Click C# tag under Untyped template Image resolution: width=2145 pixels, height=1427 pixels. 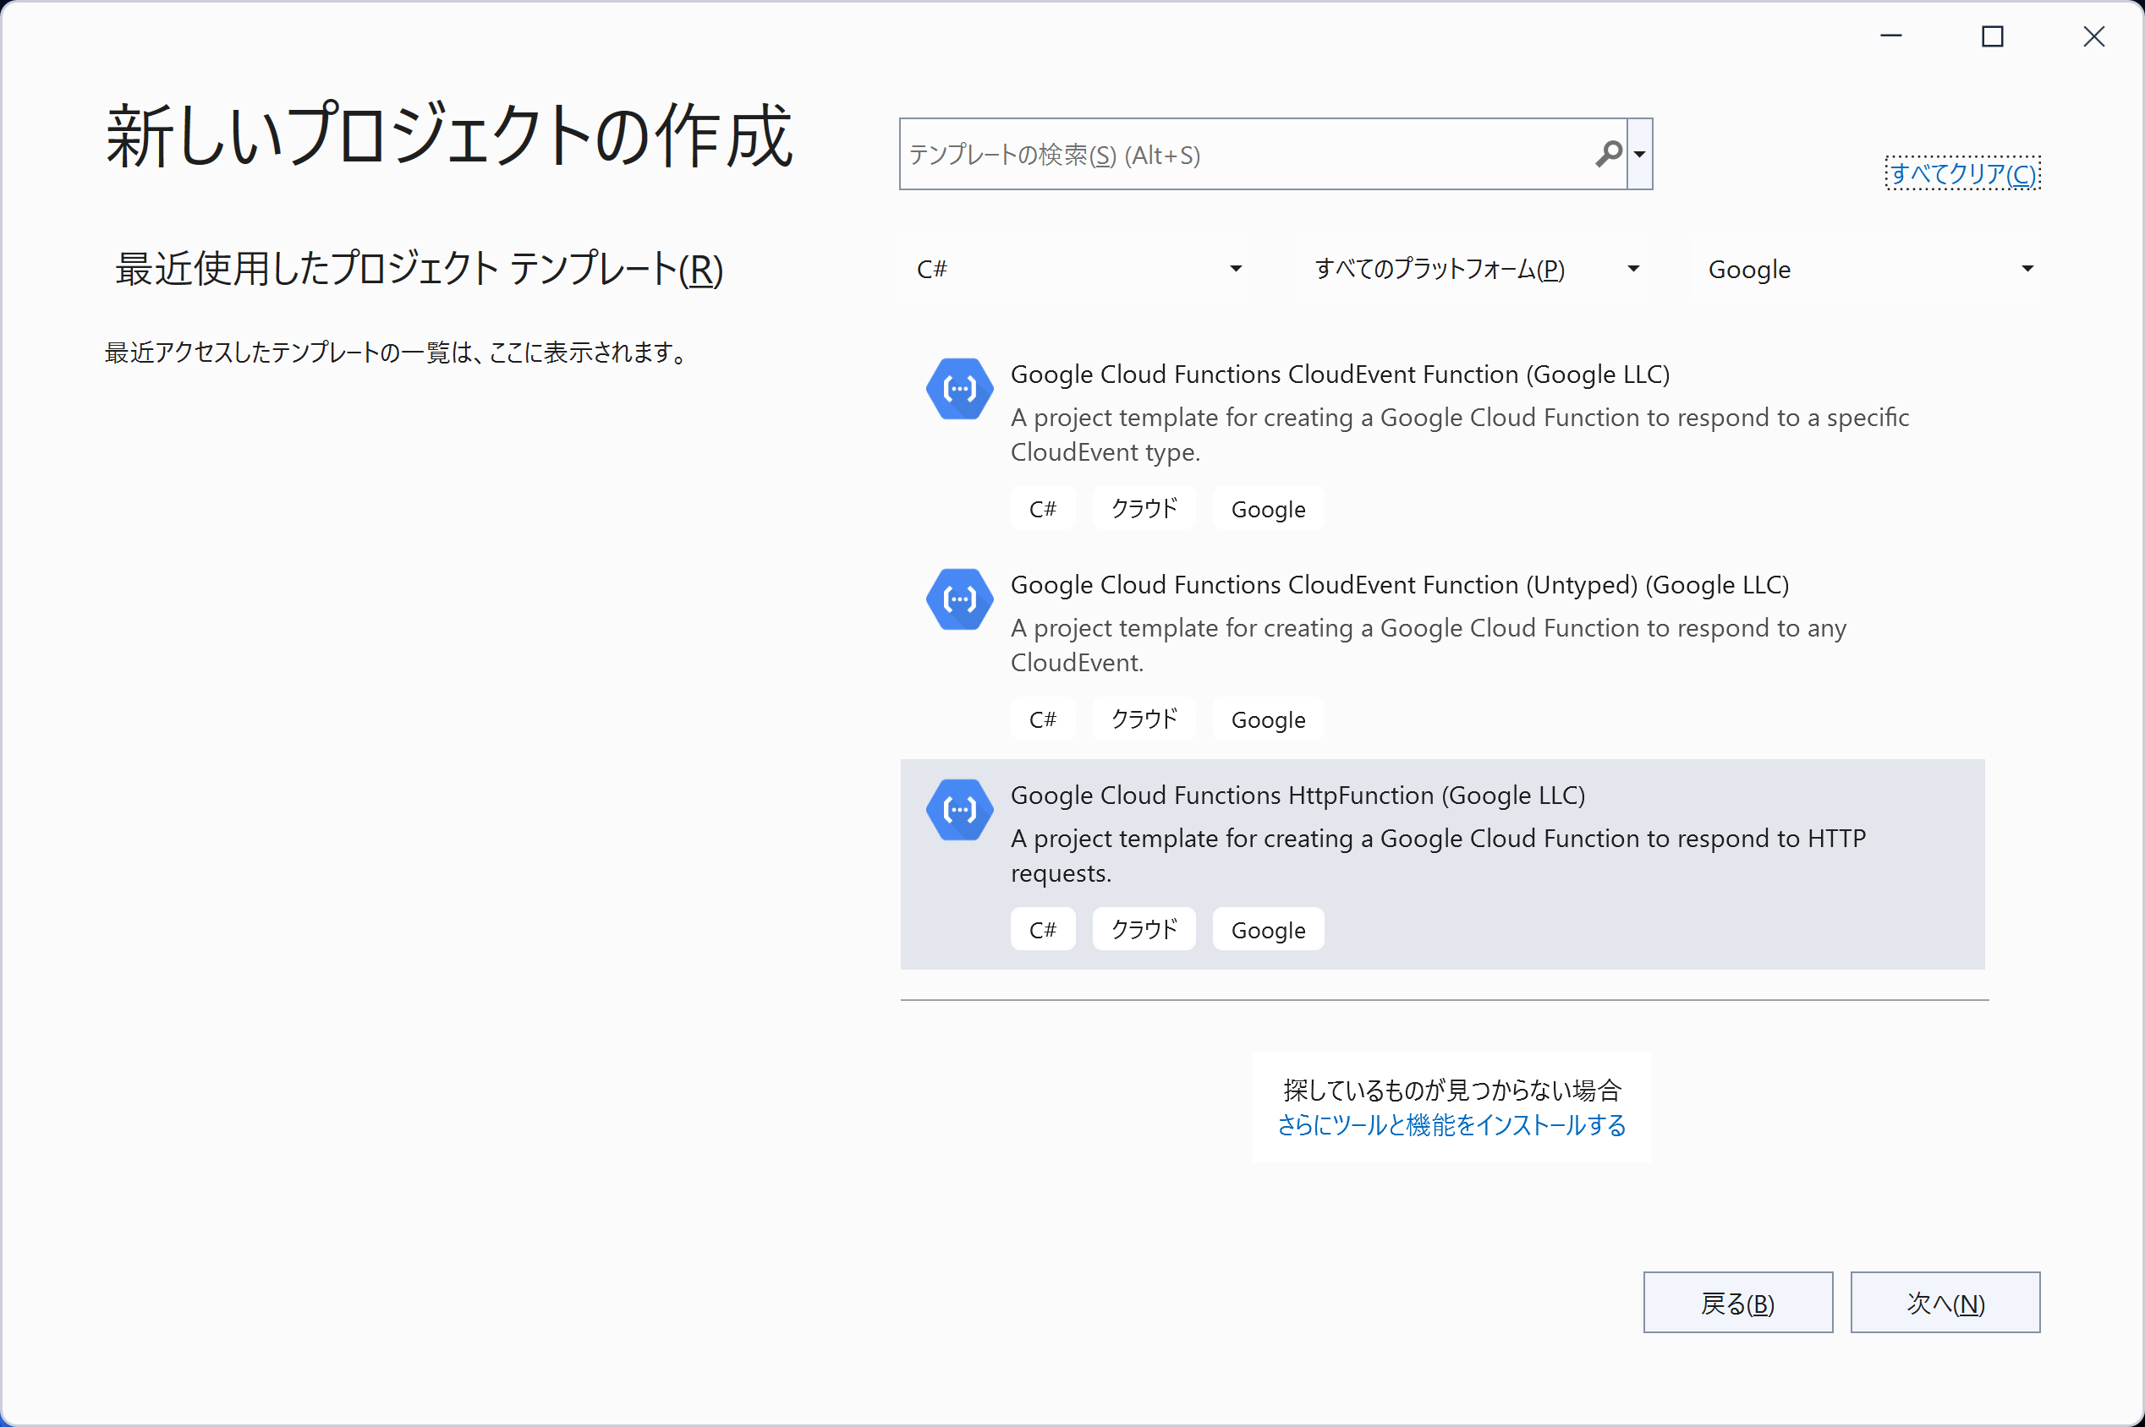tap(1042, 719)
